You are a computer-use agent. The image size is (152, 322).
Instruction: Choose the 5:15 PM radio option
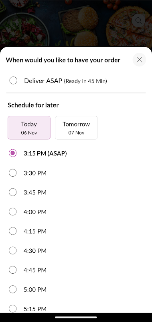click(x=13, y=308)
